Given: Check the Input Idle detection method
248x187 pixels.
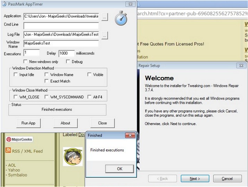Looking at the screenshot, I should pos(16,74).
